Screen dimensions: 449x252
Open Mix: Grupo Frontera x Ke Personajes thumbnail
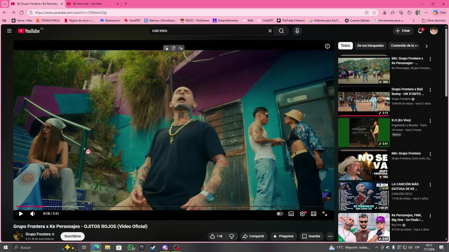[x=364, y=70]
